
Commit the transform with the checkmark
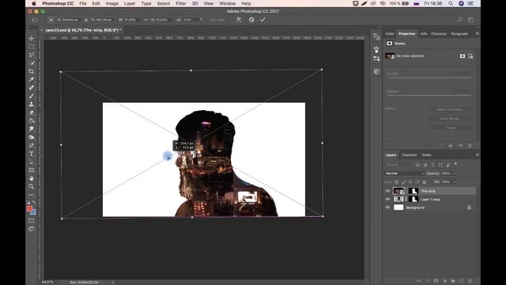tap(262, 20)
